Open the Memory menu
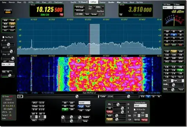Viewport: 187px width, 127px height. [12, 2]
